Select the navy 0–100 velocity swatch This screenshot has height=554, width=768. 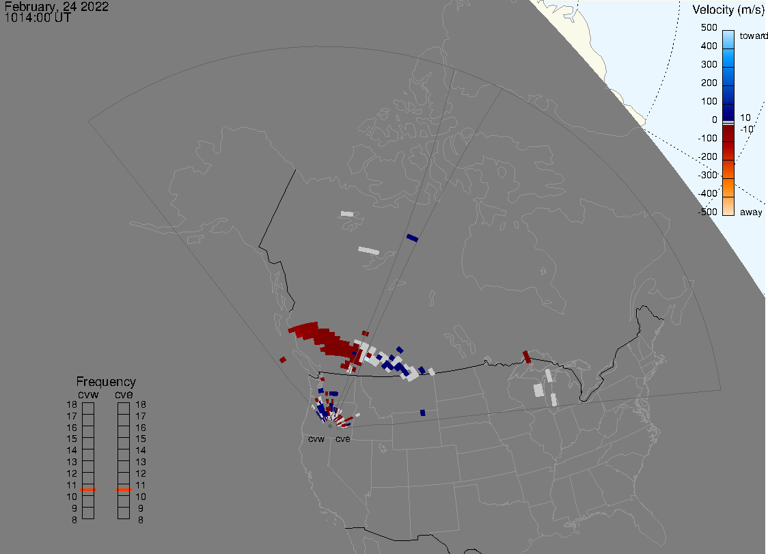pyautogui.click(x=728, y=112)
